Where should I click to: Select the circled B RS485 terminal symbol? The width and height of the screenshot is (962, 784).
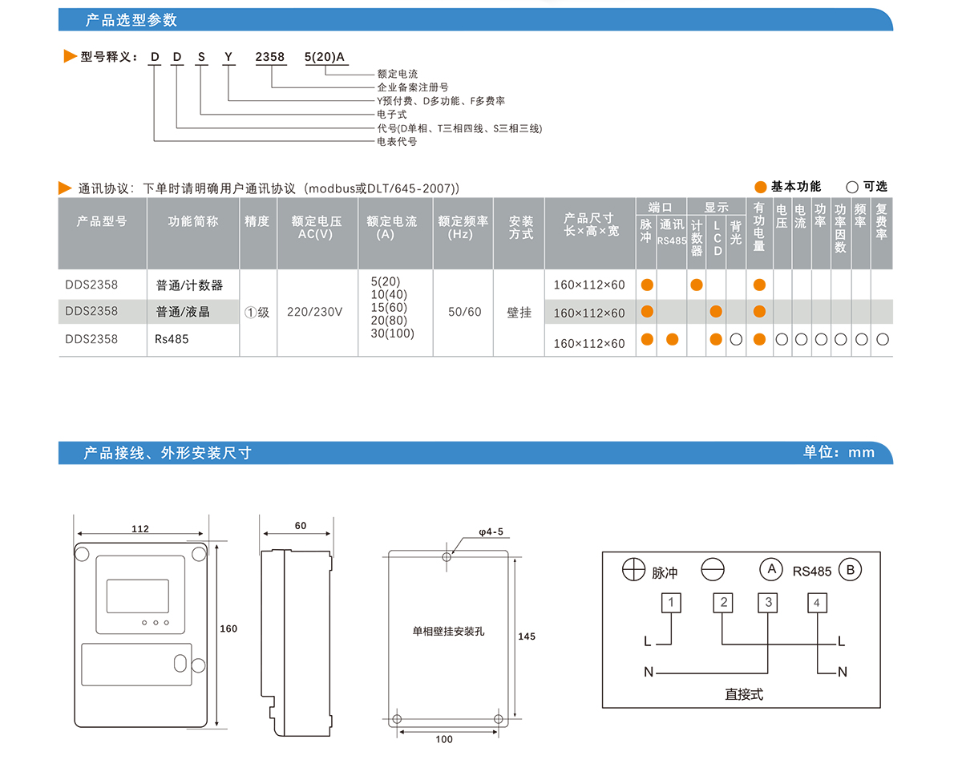(x=850, y=570)
